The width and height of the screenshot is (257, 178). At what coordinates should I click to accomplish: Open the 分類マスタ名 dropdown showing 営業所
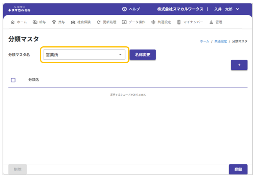[85, 55]
